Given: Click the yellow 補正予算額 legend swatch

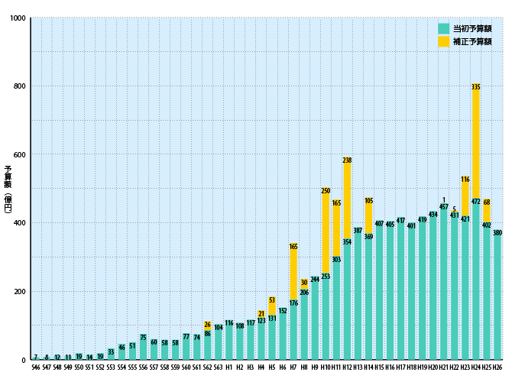Looking at the screenshot, I should click(443, 41).
